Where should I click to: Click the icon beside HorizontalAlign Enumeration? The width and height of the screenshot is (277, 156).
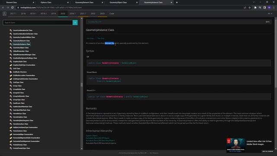[x=11, y=134]
